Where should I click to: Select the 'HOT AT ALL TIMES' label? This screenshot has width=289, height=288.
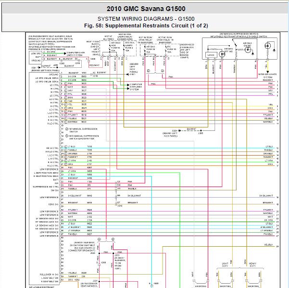(108, 38)
